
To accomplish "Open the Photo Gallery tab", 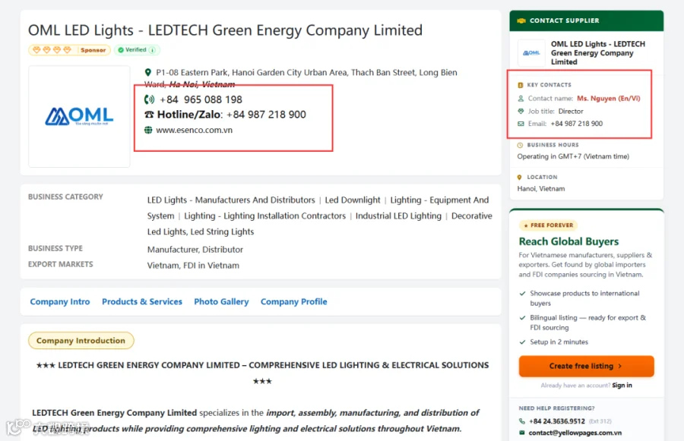I will tap(221, 301).
